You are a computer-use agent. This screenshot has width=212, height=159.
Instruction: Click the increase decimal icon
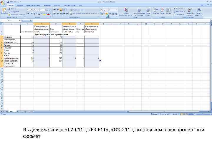tap(113, 14)
